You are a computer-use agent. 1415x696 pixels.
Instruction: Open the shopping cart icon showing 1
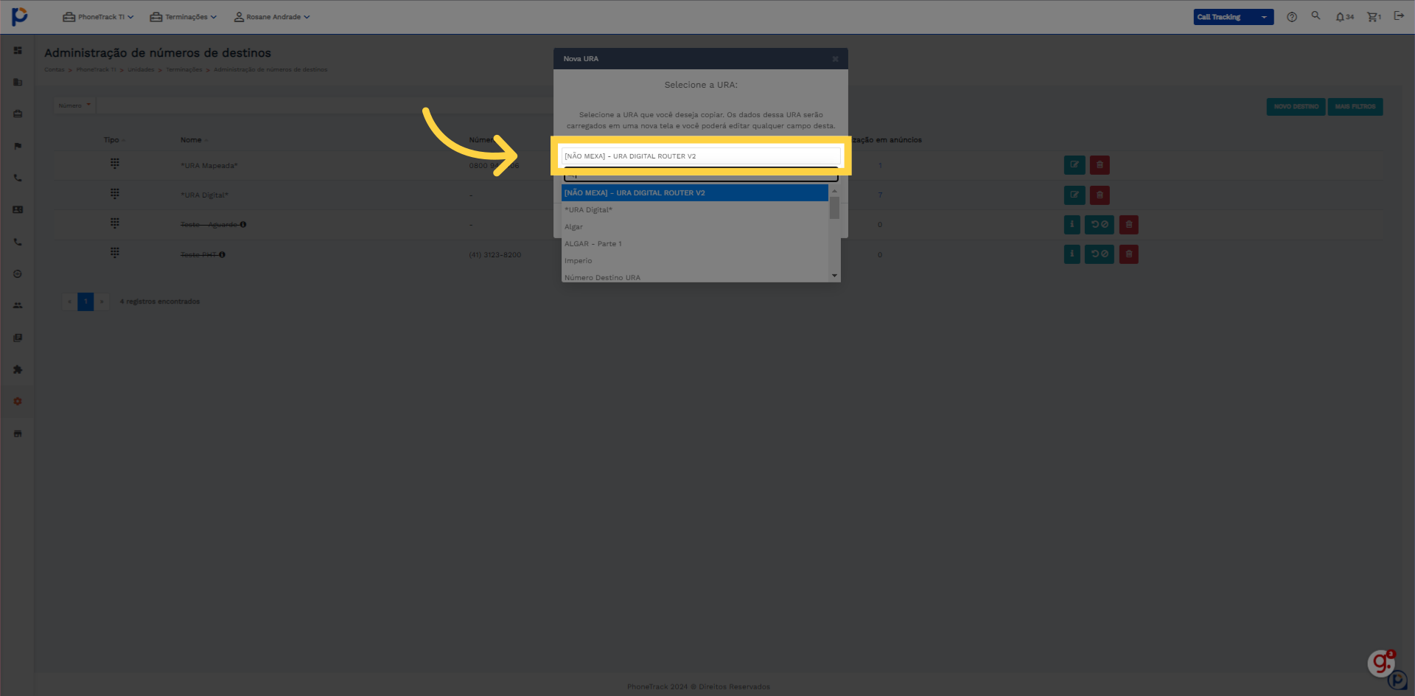(1374, 17)
